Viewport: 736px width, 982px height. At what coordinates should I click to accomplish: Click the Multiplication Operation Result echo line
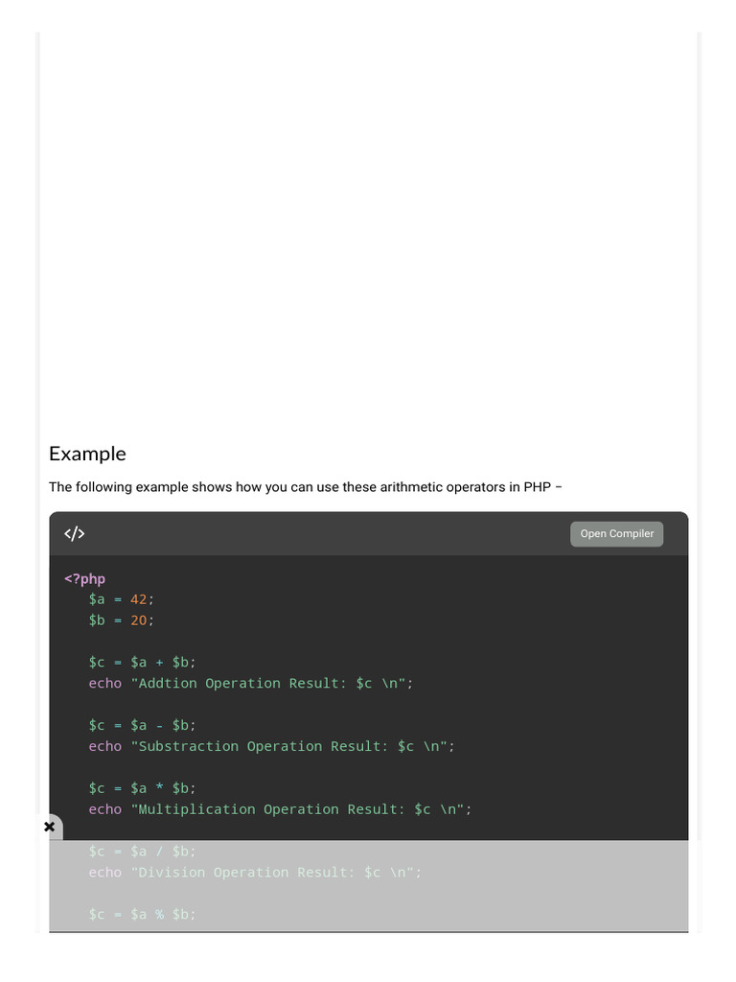coord(280,809)
